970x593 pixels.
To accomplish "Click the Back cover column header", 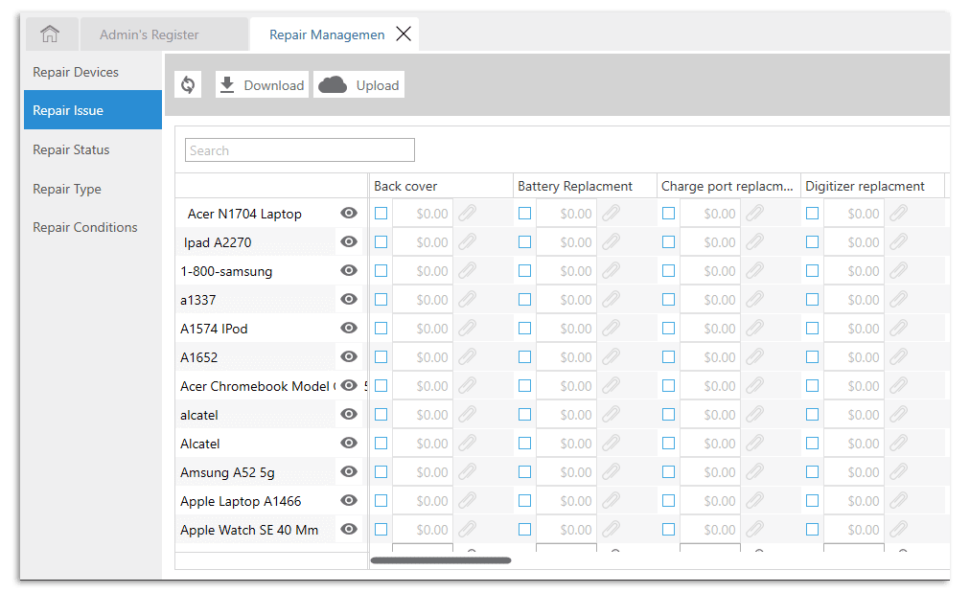I will point(441,186).
